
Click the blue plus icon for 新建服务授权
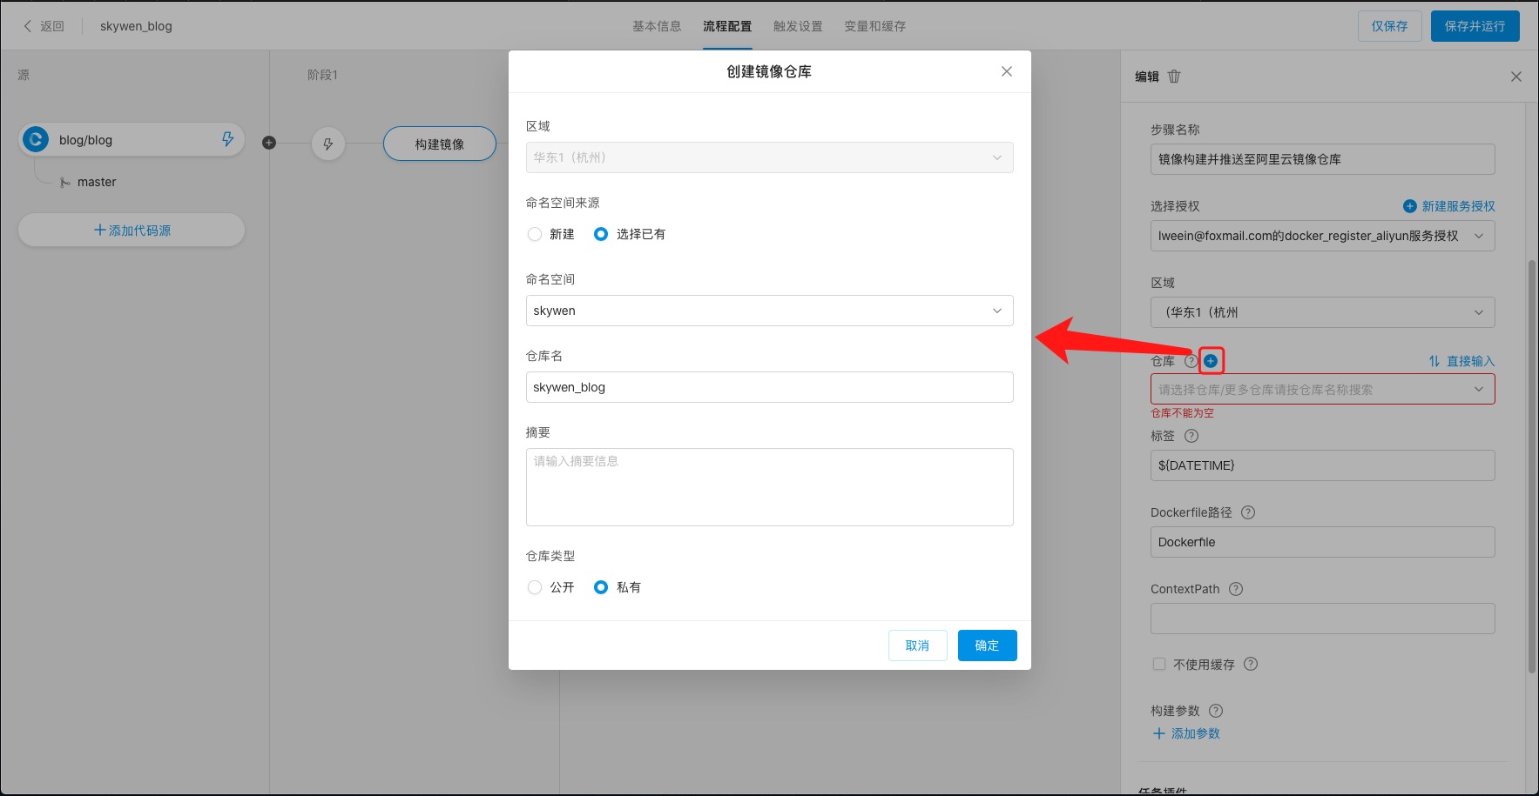pyautogui.click(x=1409, y=206)
